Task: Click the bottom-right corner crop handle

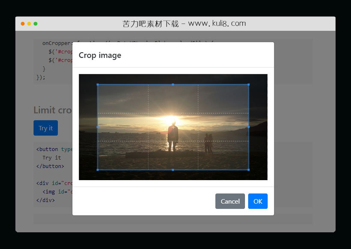Action: click(x=249, y=170)
